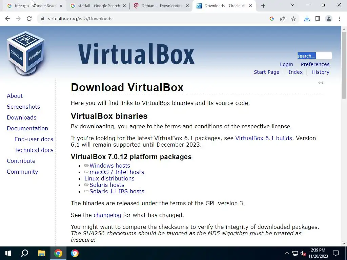Screen dimensions: 347x260
Task: Open the Windows Start menu
Action: coord(8,253)
